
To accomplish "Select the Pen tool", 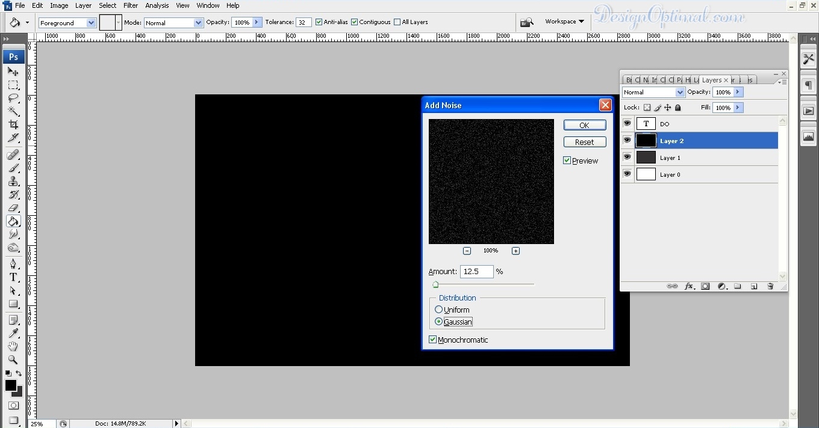I will [13, 264].
